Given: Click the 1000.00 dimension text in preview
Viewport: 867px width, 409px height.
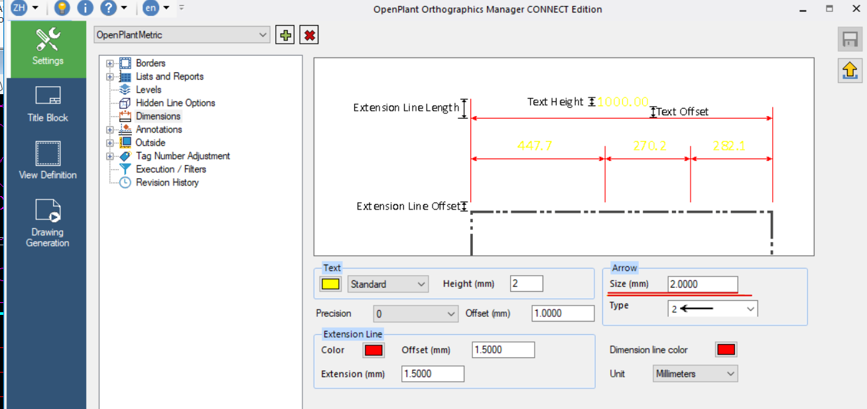Looking at the screenshot, I should (x=623, y=101).
